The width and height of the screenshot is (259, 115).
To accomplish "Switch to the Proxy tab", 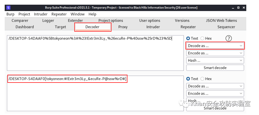I will coord(123,27).
